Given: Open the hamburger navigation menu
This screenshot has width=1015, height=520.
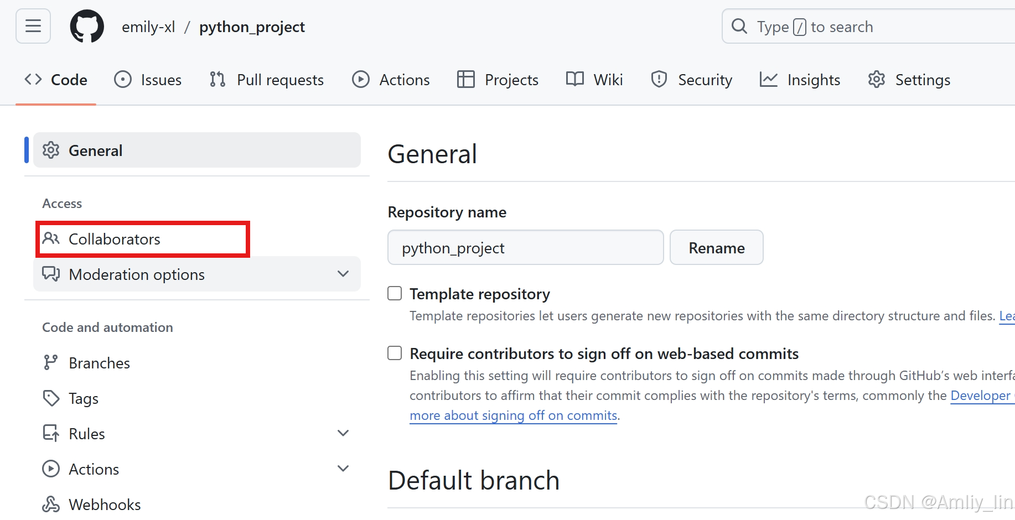Looking at the screenshot, I should (x=33, y=26).
